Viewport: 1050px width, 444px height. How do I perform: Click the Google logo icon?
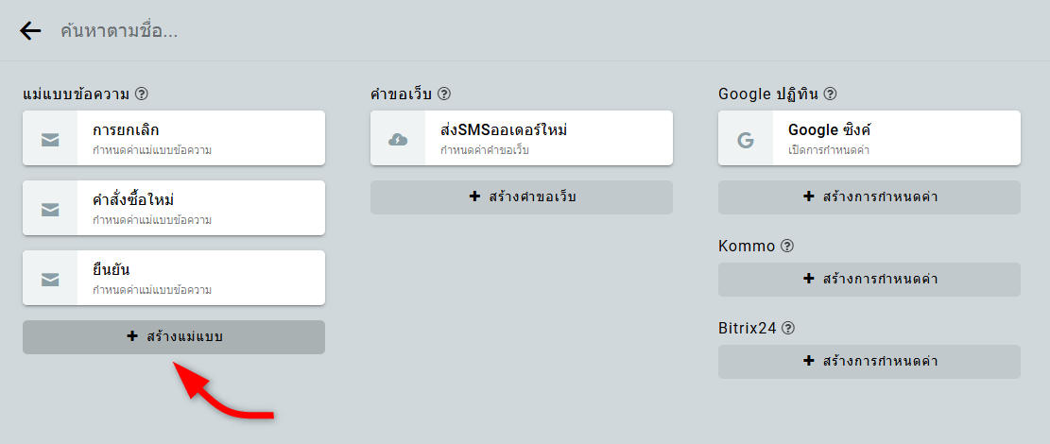[746, 139]
